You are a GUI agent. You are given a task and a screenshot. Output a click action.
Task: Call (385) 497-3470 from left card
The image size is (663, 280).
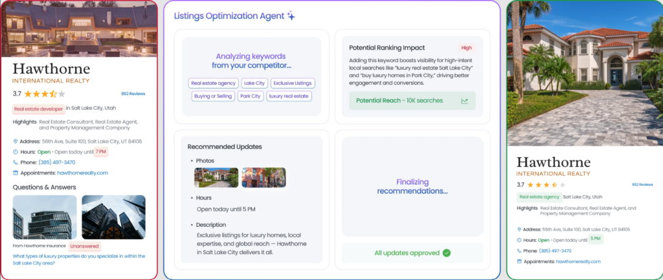[x=57, y=162]
